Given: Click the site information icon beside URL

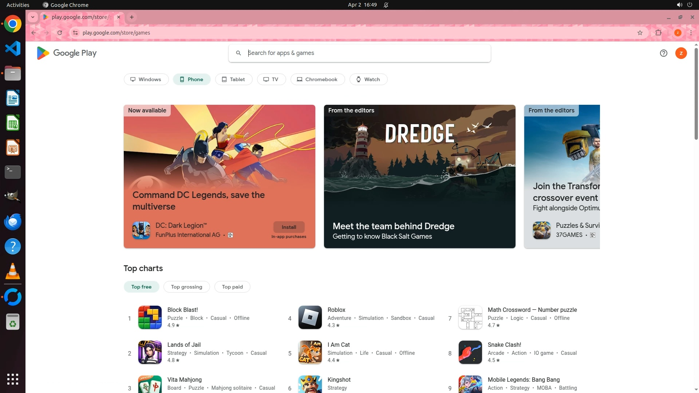Looking at the screenshot, I should pyautogui.click(x=75, y=33).
